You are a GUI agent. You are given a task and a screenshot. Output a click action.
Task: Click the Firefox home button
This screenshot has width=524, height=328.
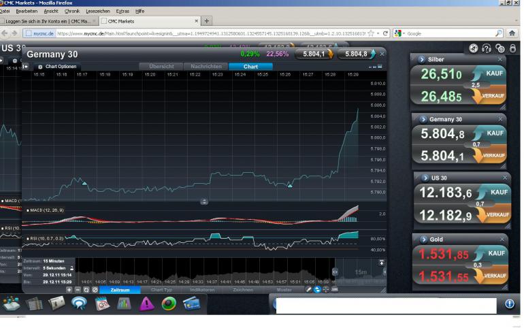click(512, 33)
